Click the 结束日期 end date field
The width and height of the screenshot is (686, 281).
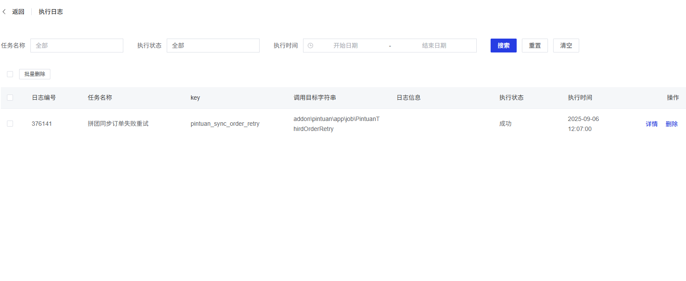434,46
